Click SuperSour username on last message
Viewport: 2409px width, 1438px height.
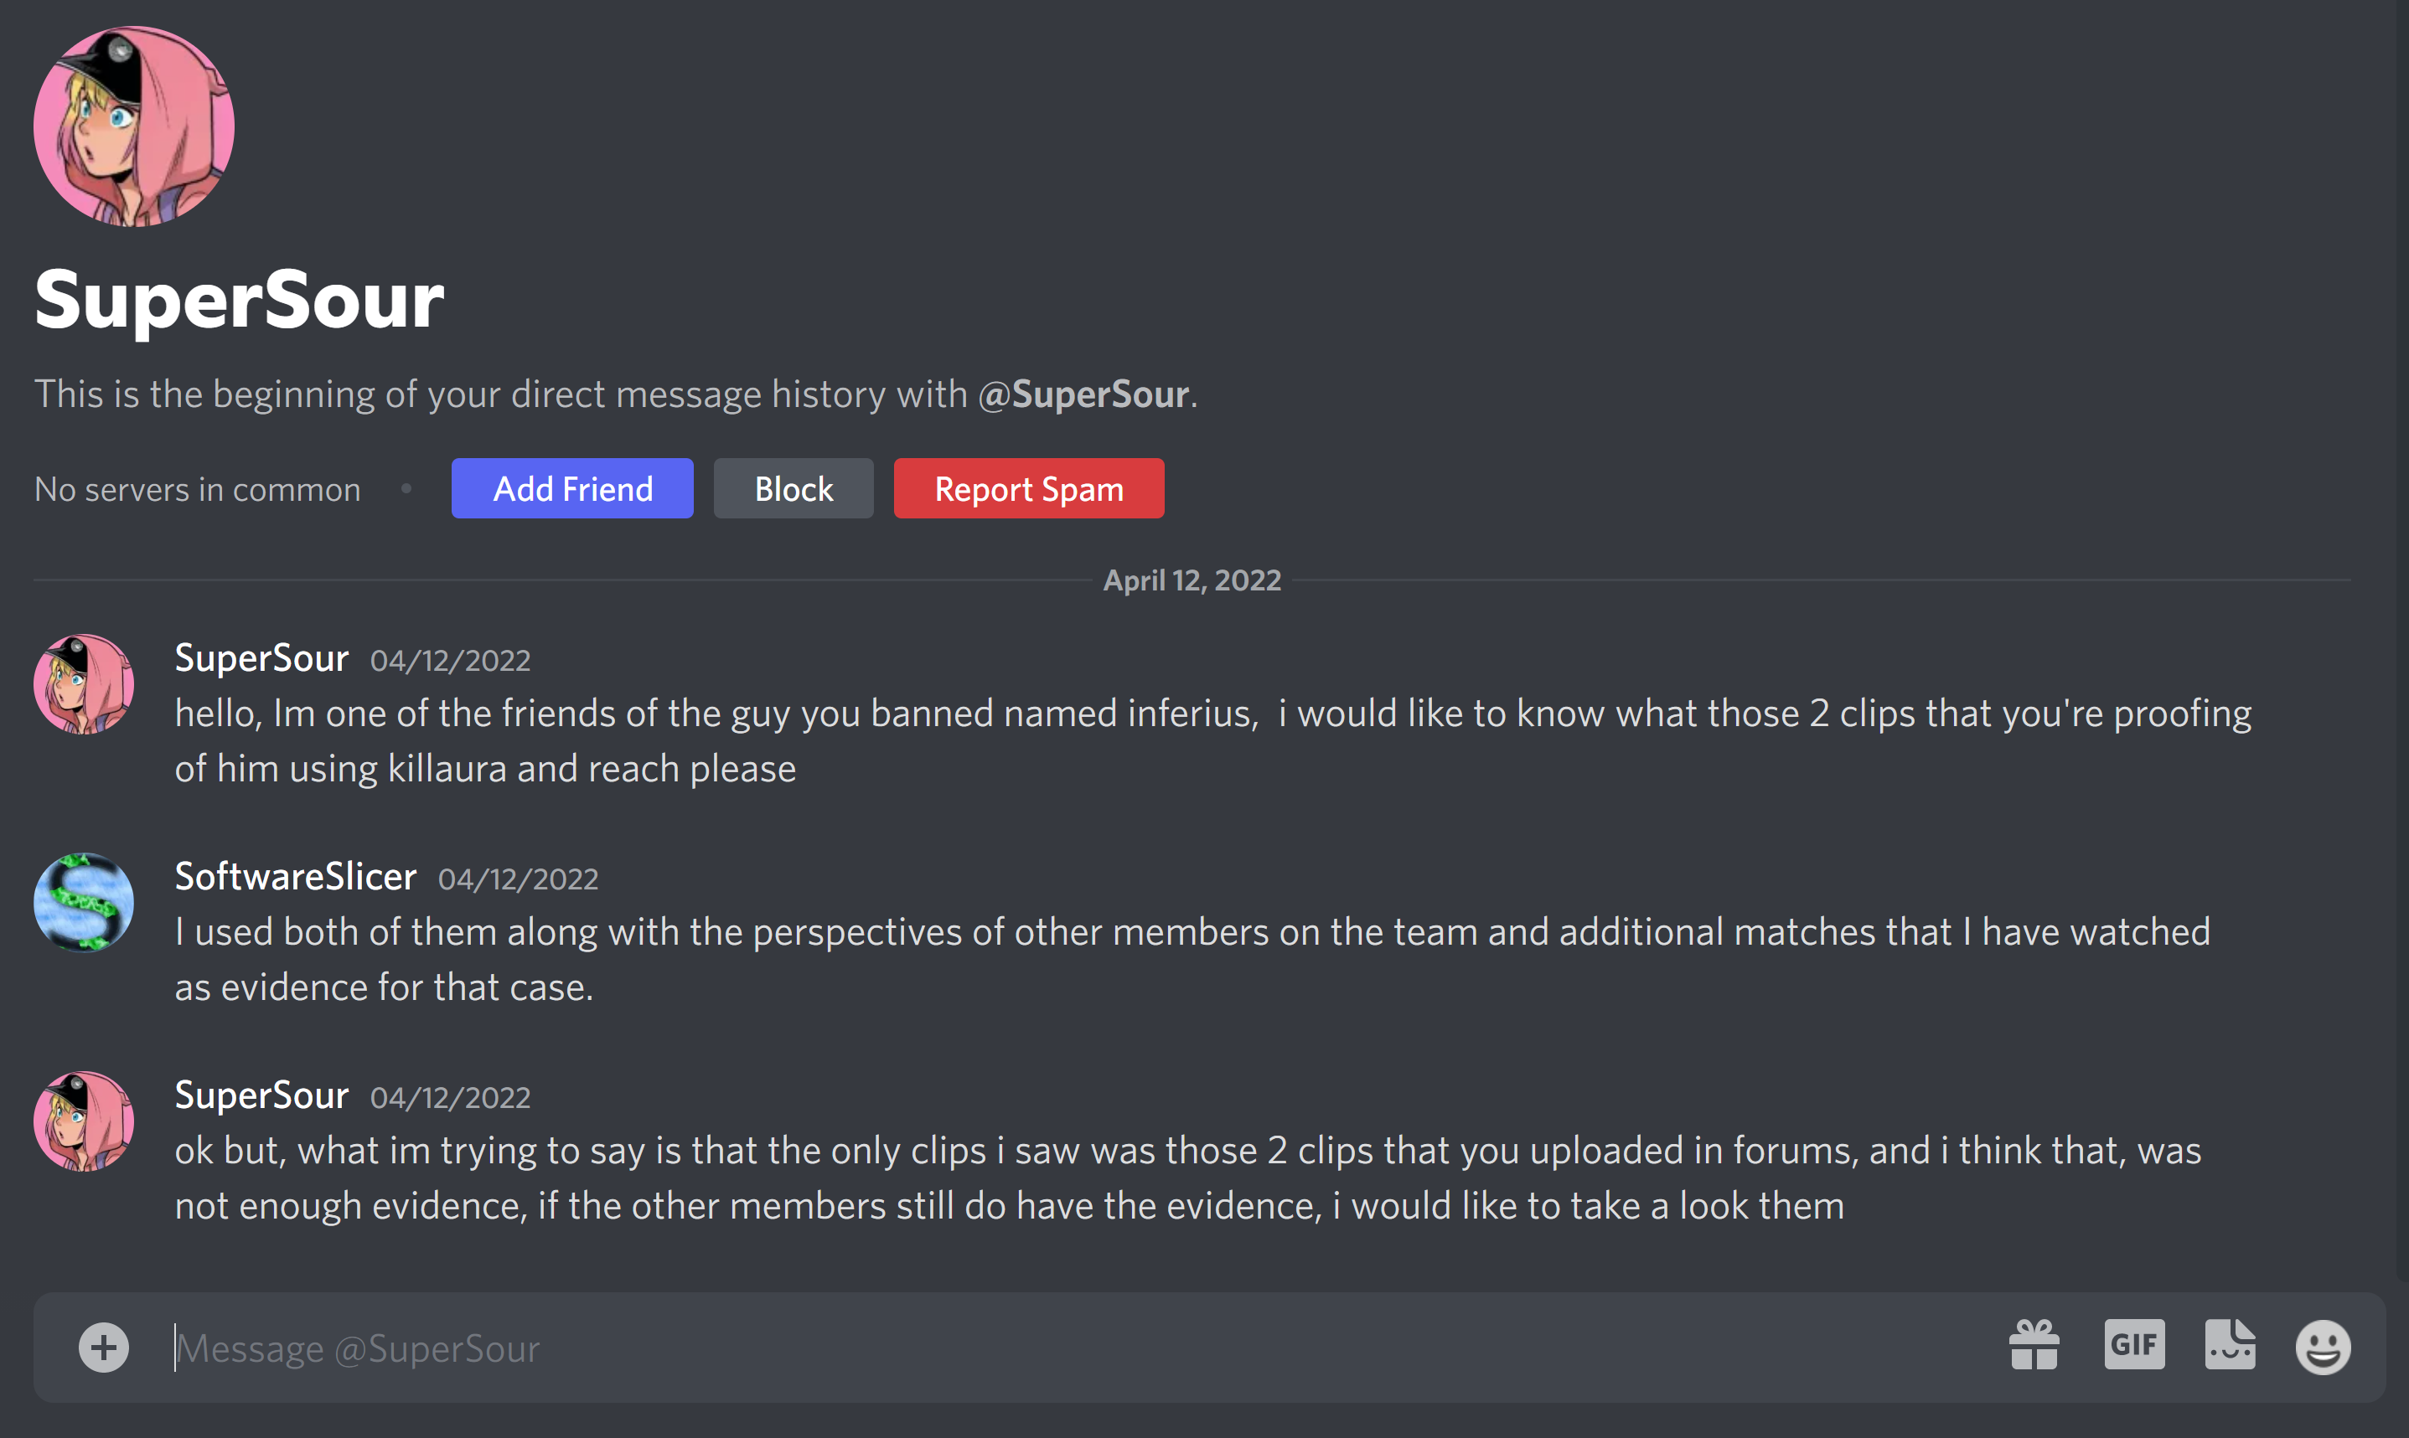(261, 1095)
